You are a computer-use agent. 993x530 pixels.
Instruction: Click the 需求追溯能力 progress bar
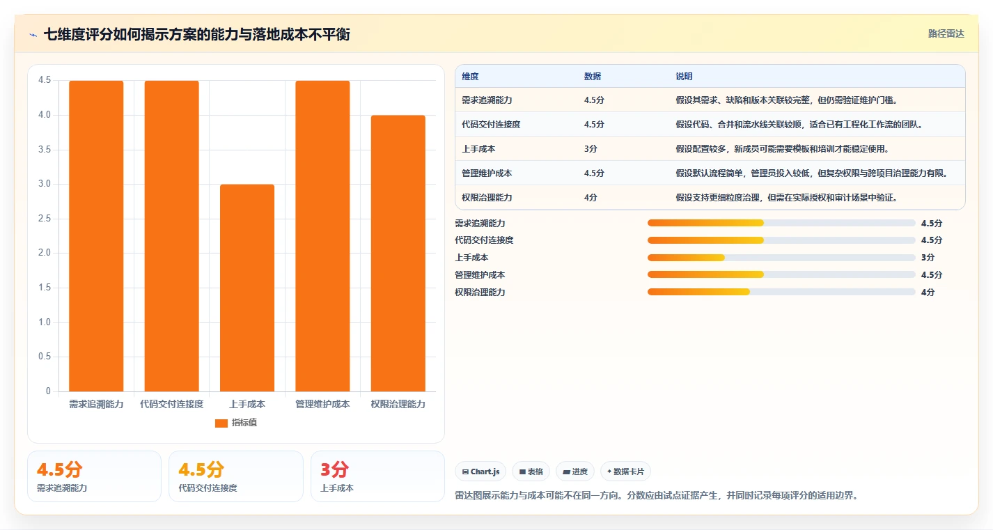pyautogui.click(x=781, y=223)
